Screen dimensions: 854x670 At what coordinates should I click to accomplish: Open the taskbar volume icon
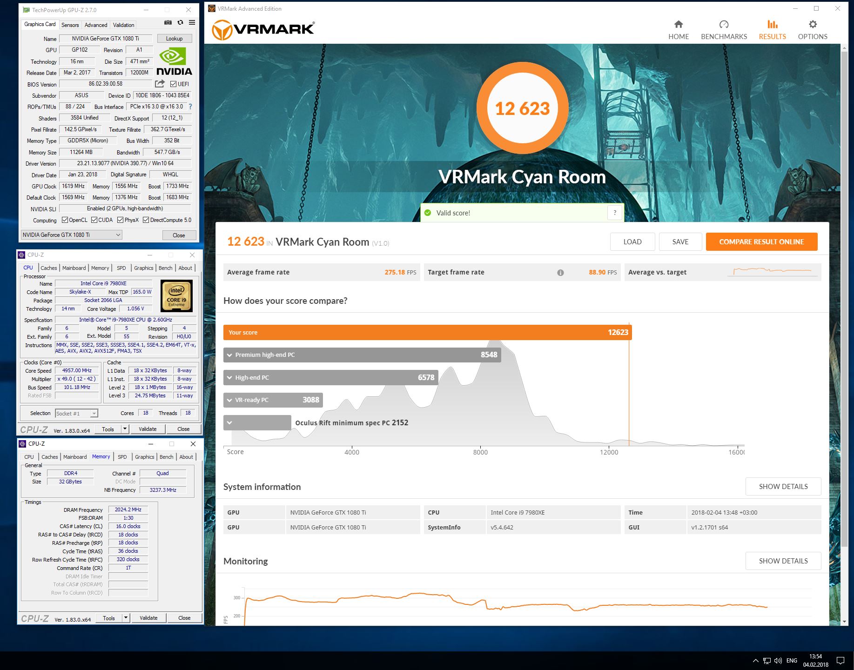pos(778,661)
